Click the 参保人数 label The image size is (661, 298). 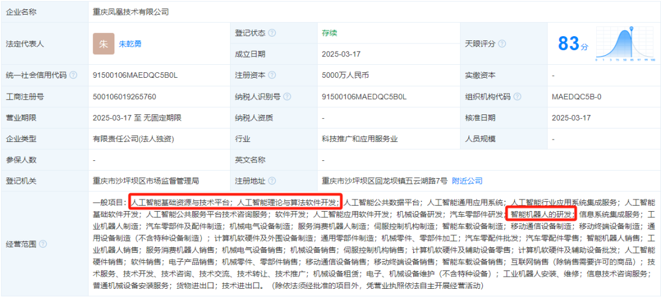pyautogui.click(x=21, y=160)
